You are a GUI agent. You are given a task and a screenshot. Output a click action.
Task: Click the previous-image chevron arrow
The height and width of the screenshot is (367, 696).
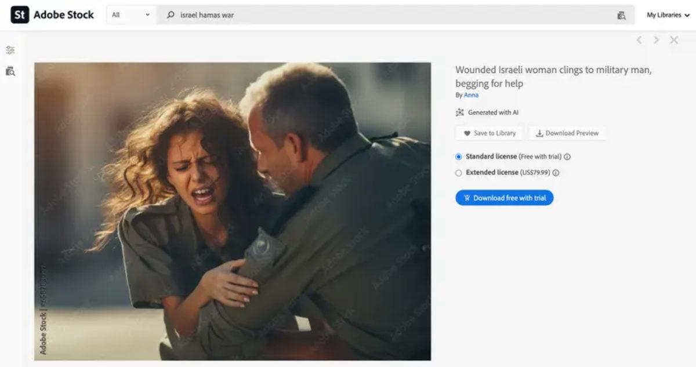(x=639, y=39)
